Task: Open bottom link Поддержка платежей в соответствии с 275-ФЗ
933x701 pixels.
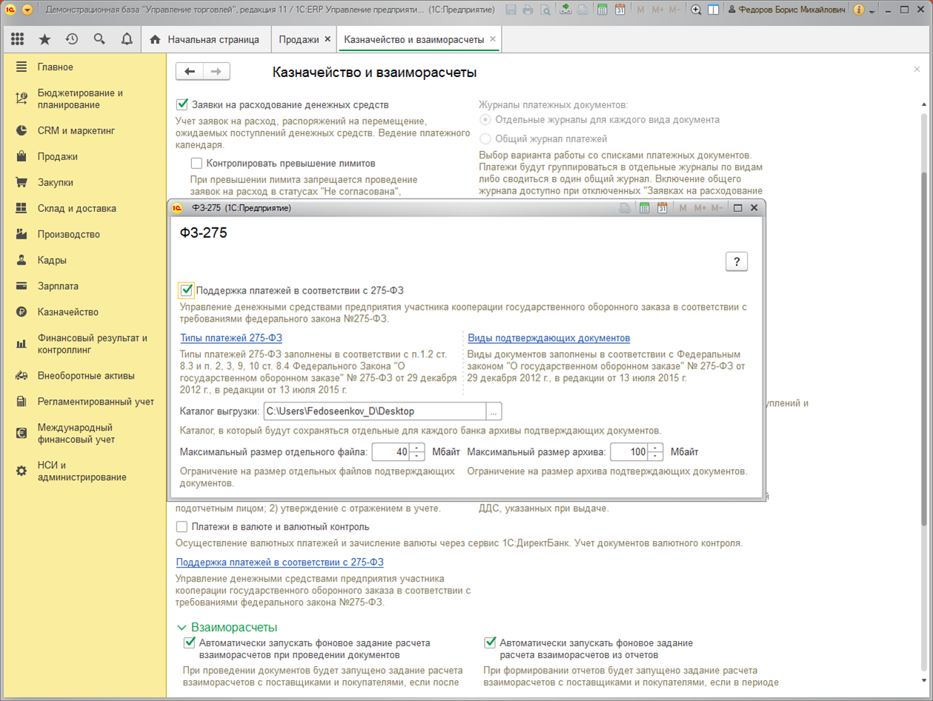Action: click(280, 562)
